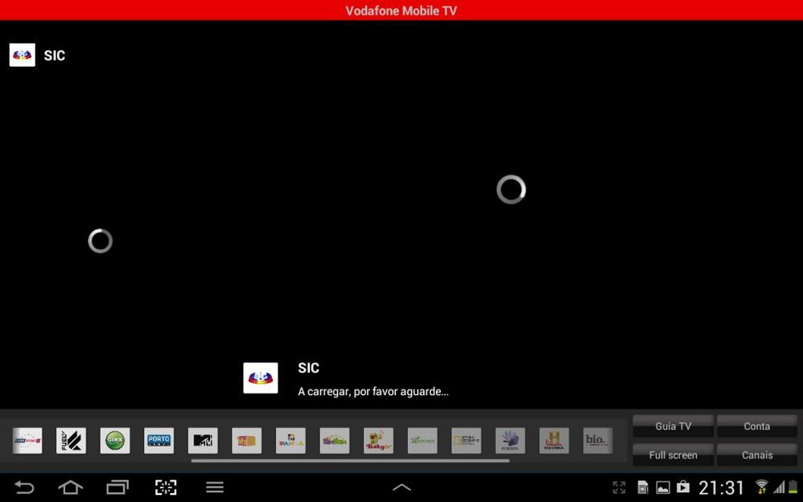Open the Guia TV panel
Image resolution: width=803 pixels, height=502 pixels.
point(673,426)
